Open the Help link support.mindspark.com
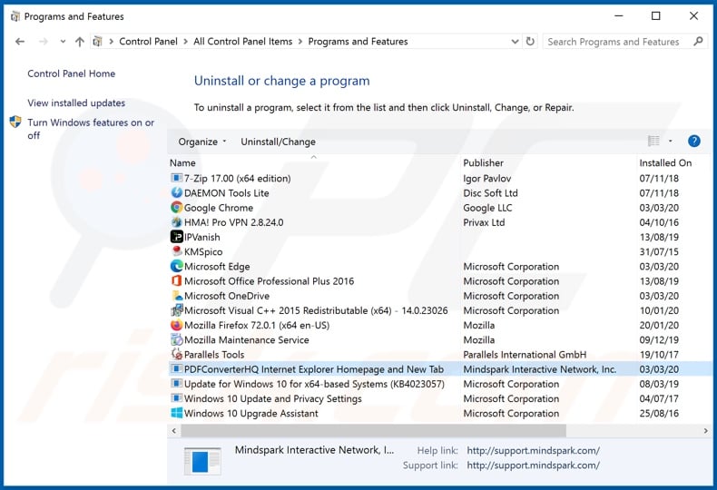 coord(533,451)
